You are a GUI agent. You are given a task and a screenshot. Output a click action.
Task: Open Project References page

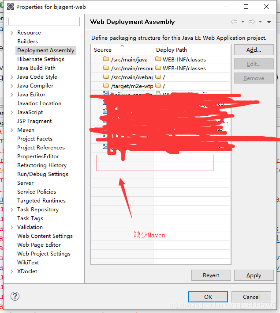[41, 148]
